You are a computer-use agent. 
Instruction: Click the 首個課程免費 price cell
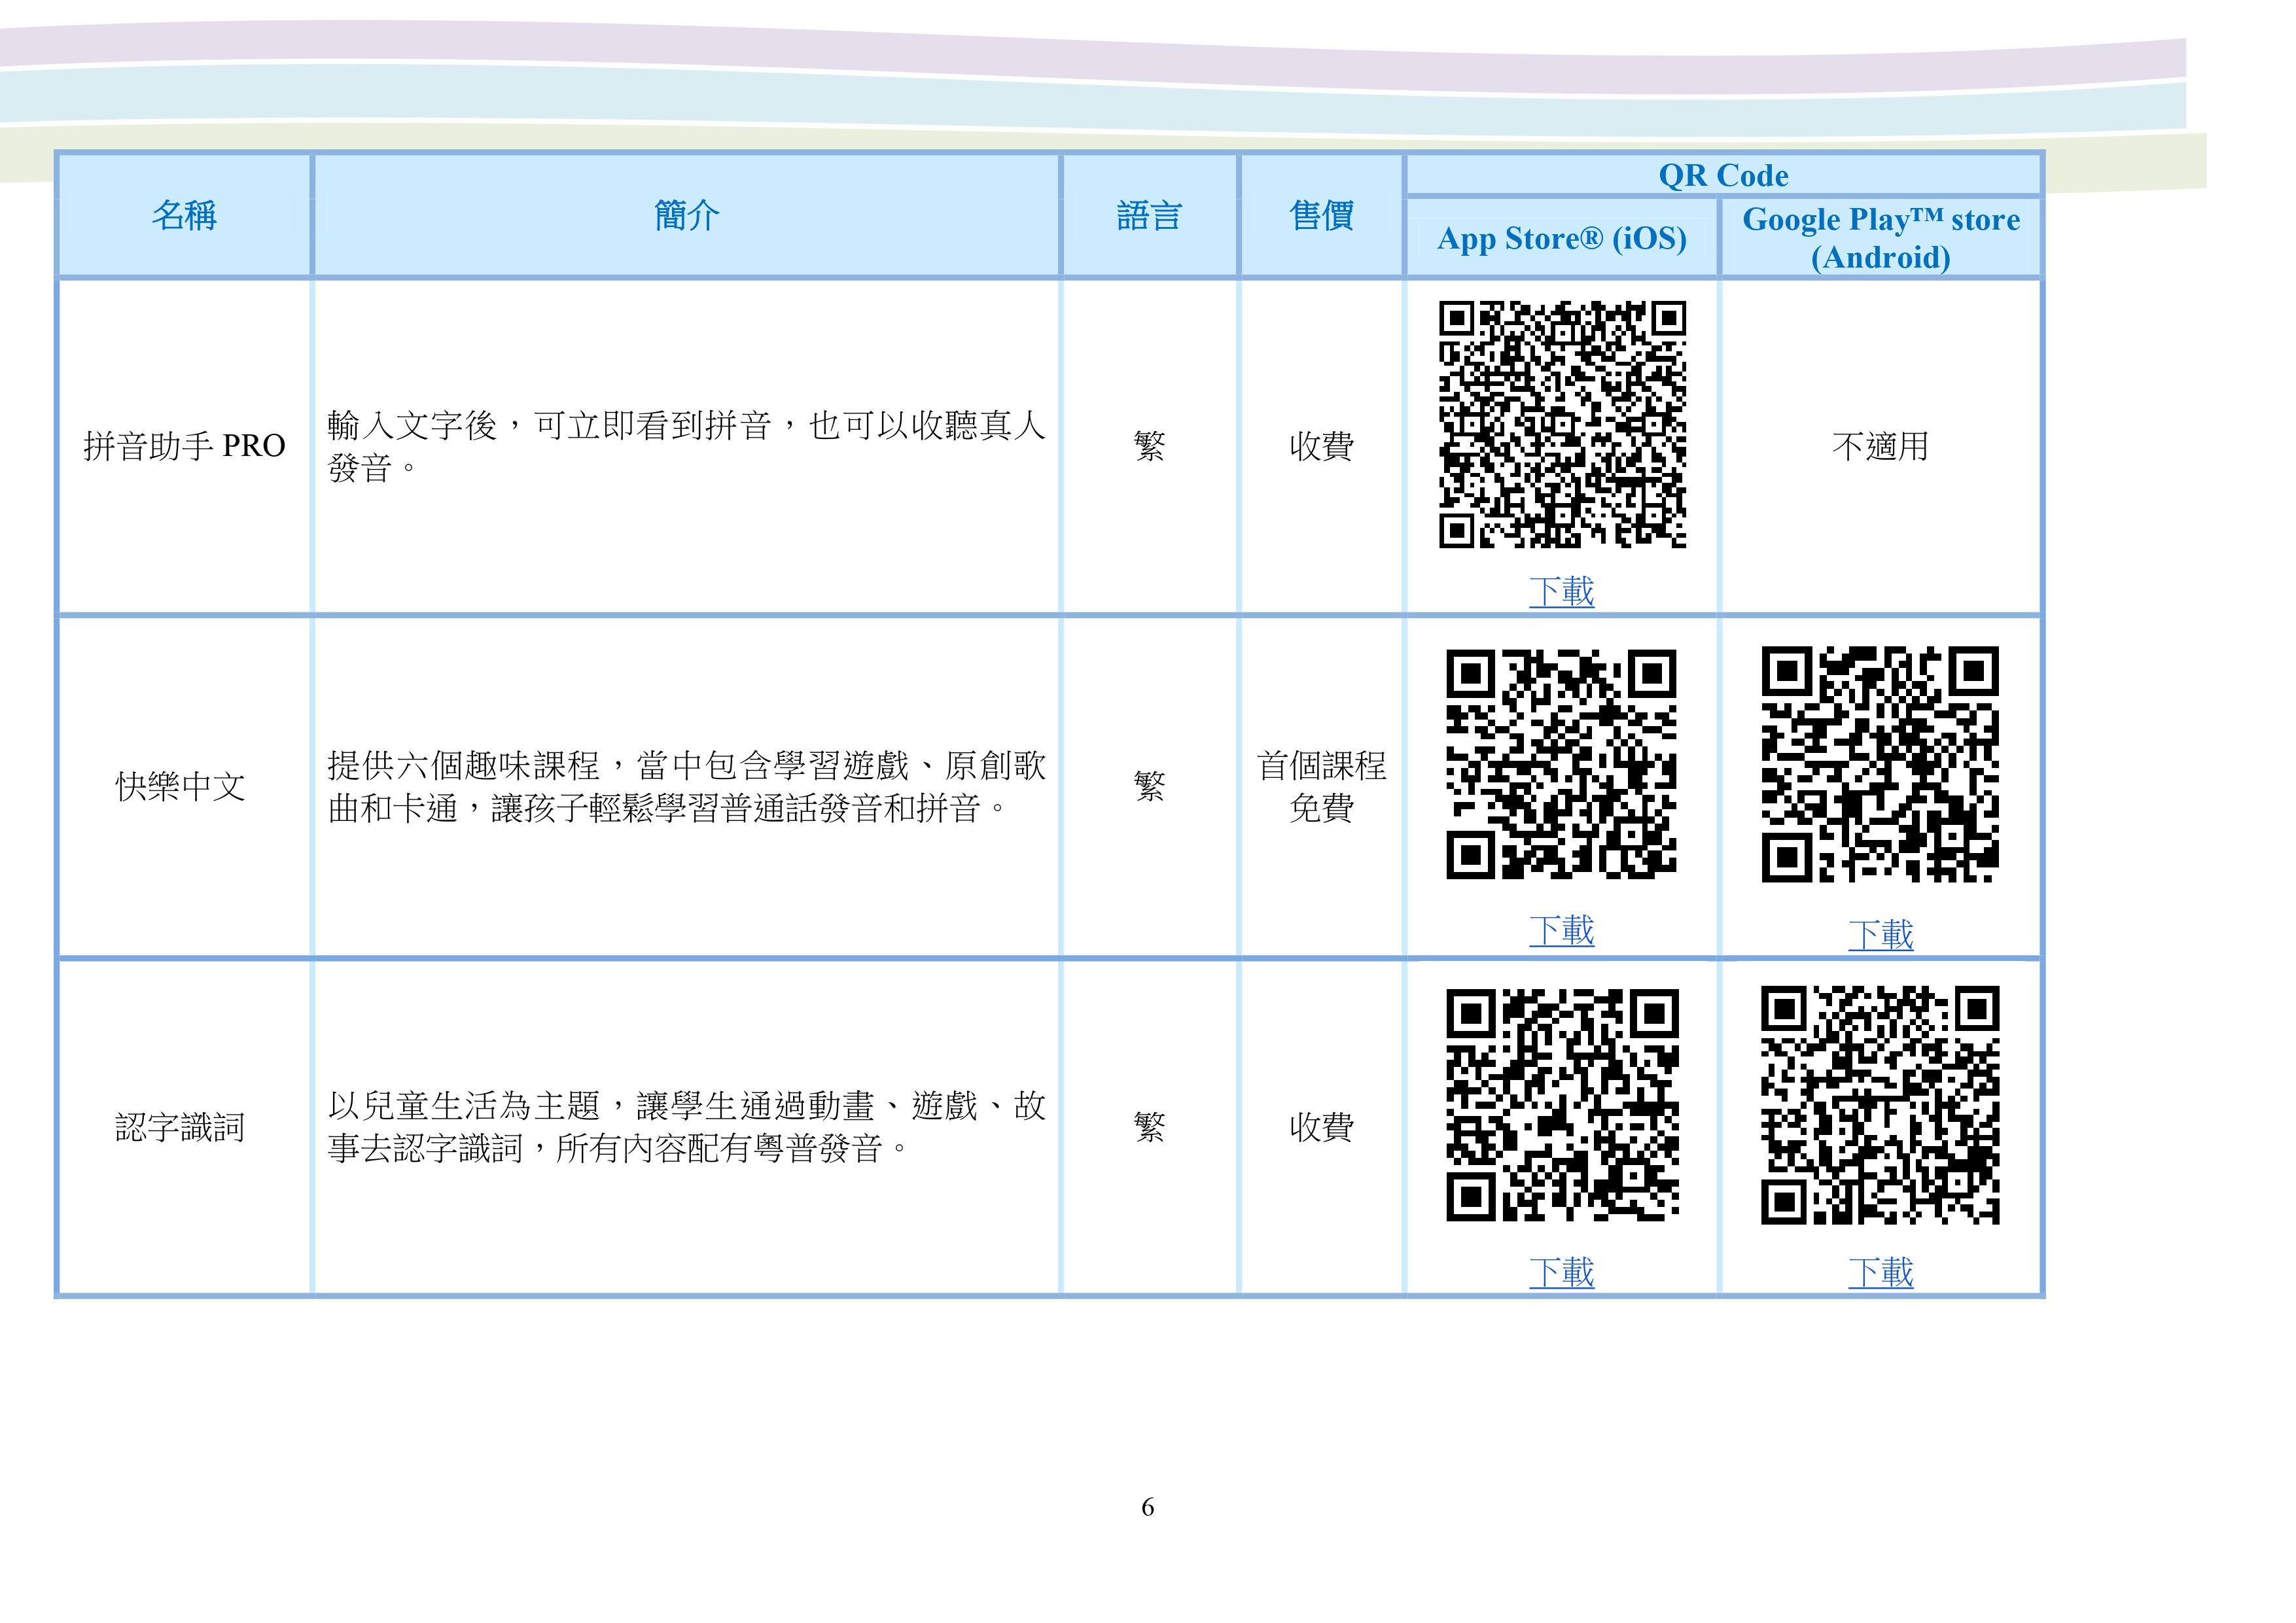[1321, 786]
